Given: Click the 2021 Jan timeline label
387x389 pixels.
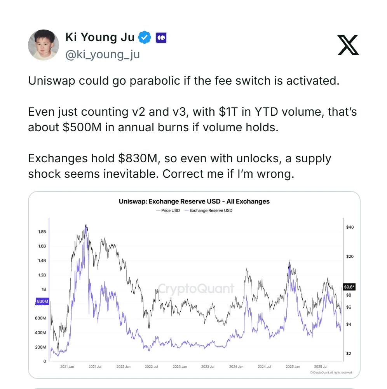Looking at the screenshot, I should [x=66, y=366].
